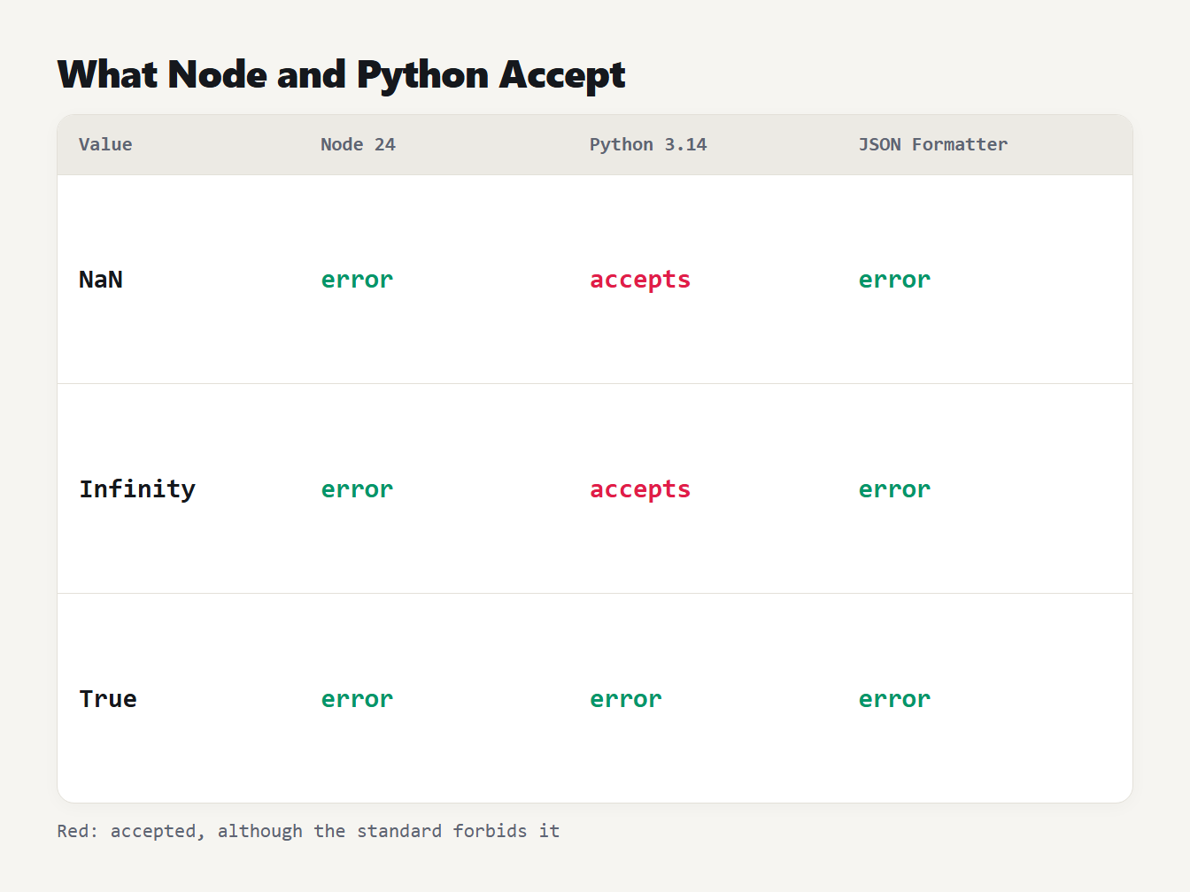1190x892 pixels.
Task: Click the NaN row label
Action: (x=101, y=280)
